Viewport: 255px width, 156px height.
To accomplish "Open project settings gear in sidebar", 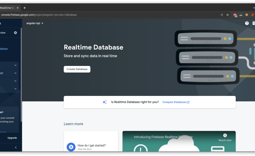I will (x=15, y=33).
